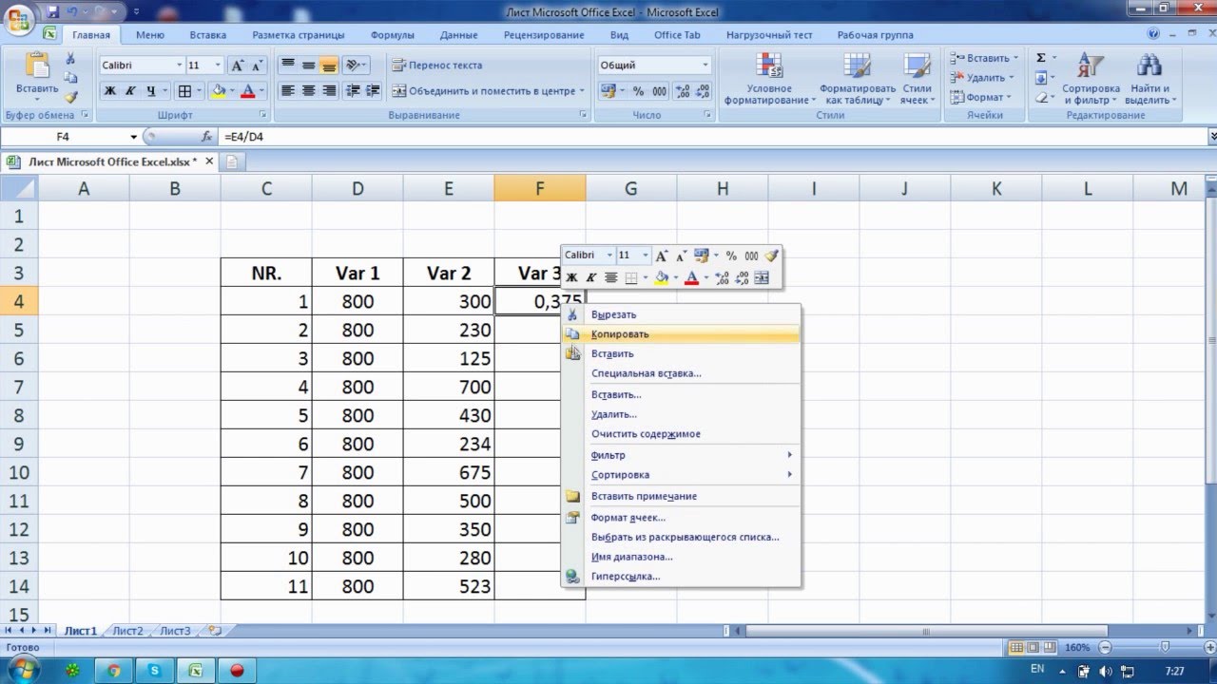Image resolution: width=1217 pixels, height=684 pixels.
Task: Open the ribbon font name Calibri dropdown
Action: point(179,66)
